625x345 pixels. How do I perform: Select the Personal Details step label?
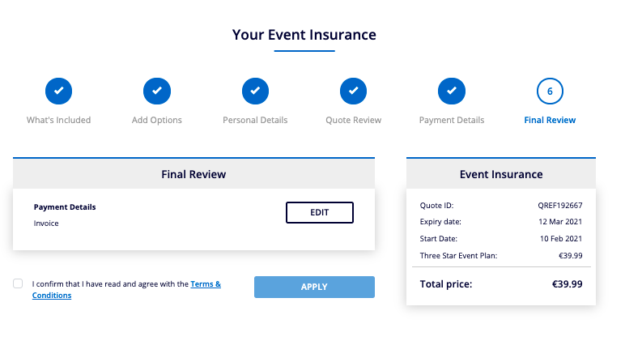pos(255,120)
